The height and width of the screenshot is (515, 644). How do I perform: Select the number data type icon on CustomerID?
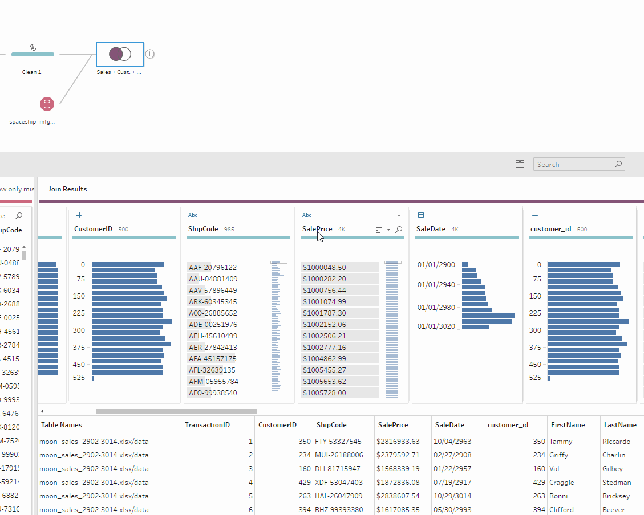pos(78,215)
